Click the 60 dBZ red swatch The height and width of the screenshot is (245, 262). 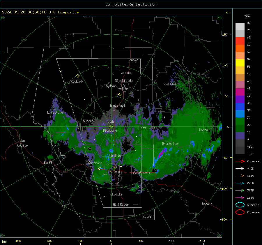[240, 41]
